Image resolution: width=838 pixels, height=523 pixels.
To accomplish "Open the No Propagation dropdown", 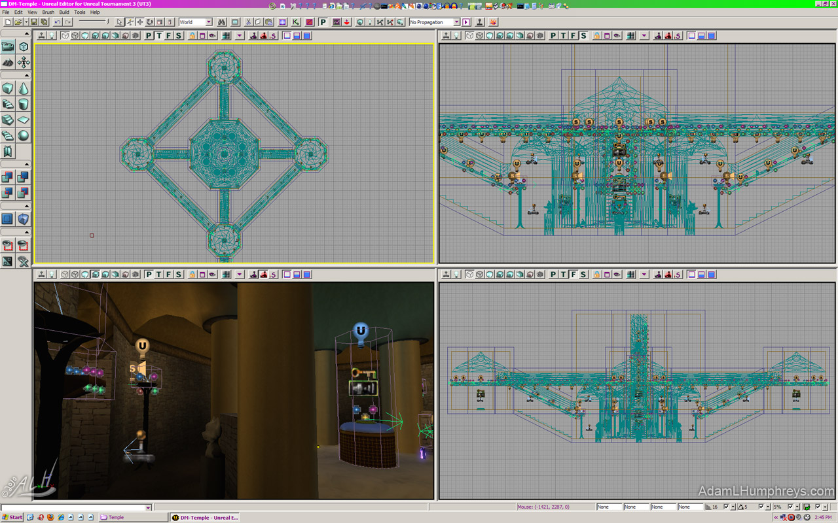I will pyautogui.click(x=456, y=22).
